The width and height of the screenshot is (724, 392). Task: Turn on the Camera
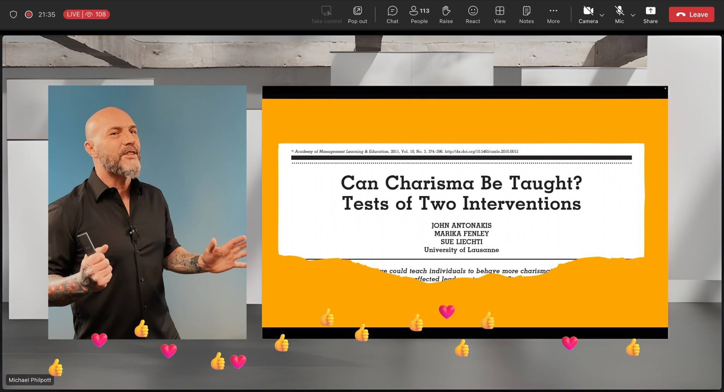[x=588, y=14]
